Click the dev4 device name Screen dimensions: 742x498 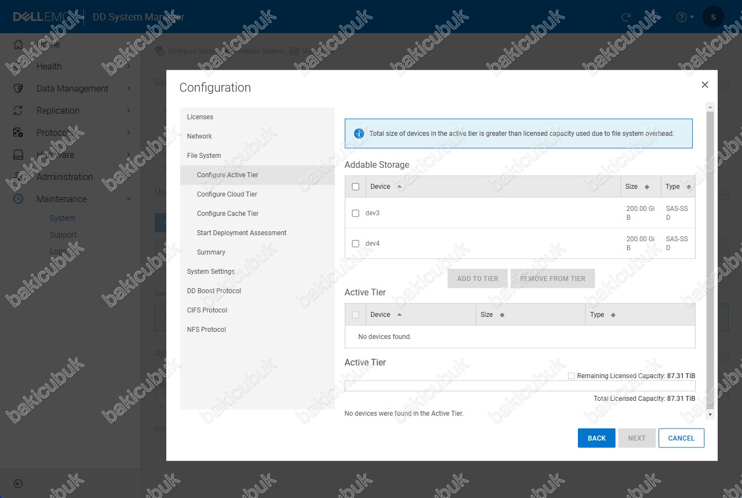[x=372, y=243]
